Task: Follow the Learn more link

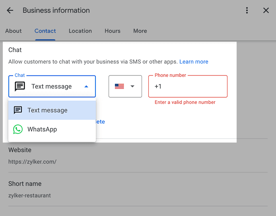Action: click(x=194, y=62)
